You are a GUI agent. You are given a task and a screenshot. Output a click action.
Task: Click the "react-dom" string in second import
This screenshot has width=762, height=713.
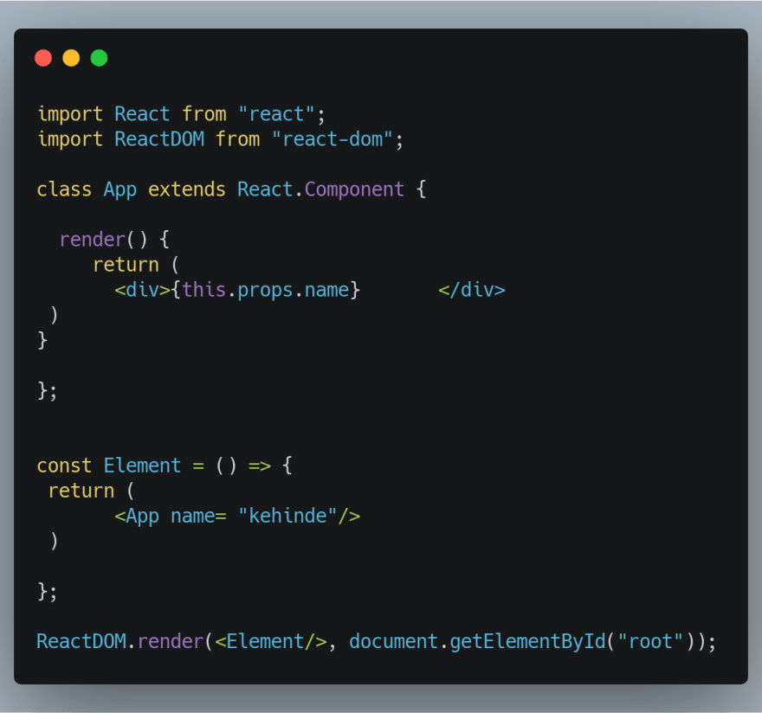[333, 139]
